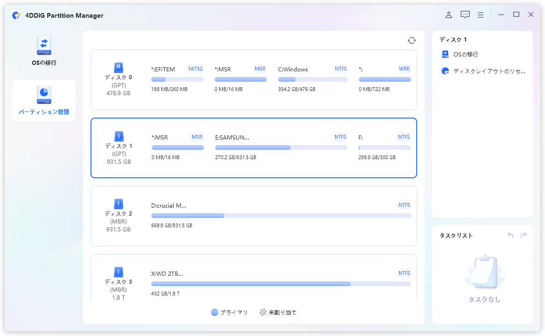Minimize the 4DDiG Partition Manager window
Viewport: 545px width, 336px height.
point(501,14)
